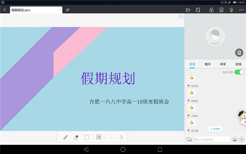Expand the slide list hamburger menu

tap(181, 17)
